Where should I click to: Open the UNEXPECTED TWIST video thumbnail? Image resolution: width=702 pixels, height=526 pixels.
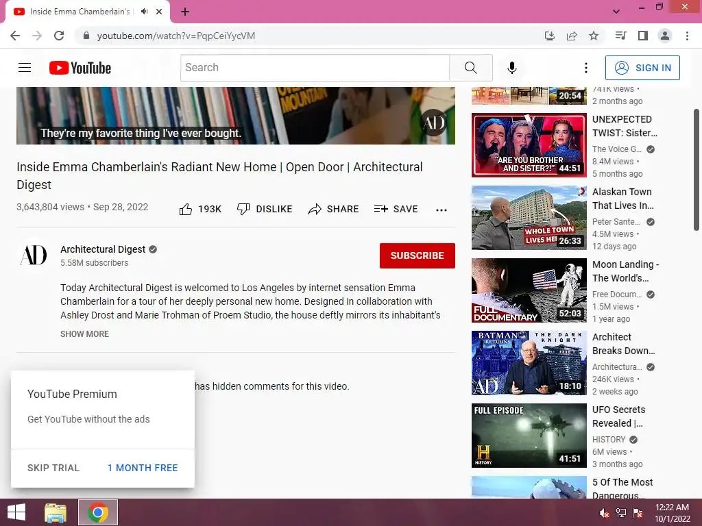pyautogui.click(x=529, y=145)
